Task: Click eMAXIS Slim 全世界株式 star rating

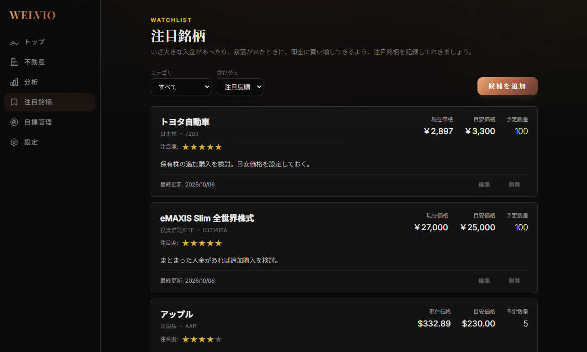Action: tap(202, 243)
